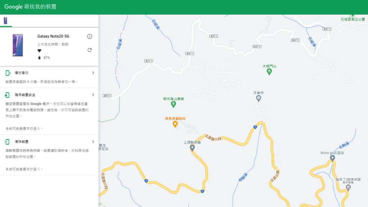The image size is (368, 207).
Task: Click the 清除裝置 erase device icon
Action: (x=7, y=142)
